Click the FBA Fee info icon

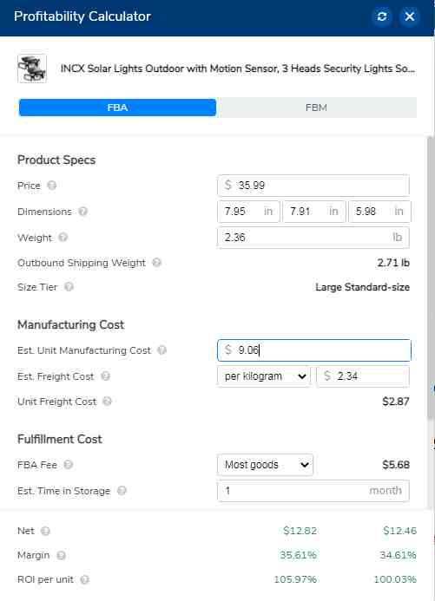tap(69, 465)
